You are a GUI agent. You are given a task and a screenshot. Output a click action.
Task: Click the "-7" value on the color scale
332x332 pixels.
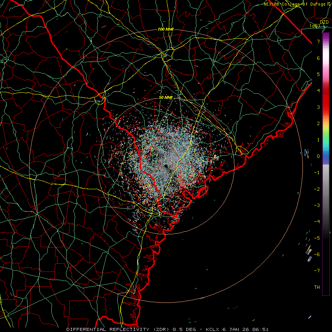point(317,271)
